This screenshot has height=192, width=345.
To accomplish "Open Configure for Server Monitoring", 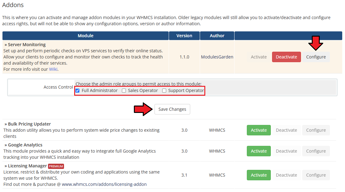I will point(316,57).
